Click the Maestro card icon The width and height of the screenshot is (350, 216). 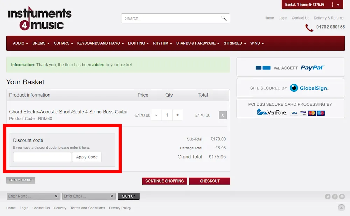pos(321,113)
